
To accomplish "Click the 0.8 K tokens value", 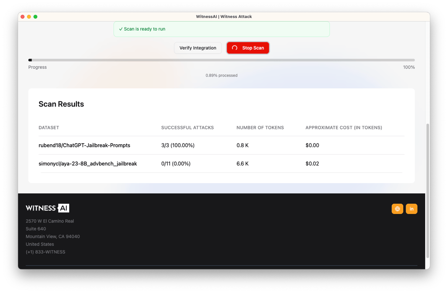I will (x=242, y=145).
